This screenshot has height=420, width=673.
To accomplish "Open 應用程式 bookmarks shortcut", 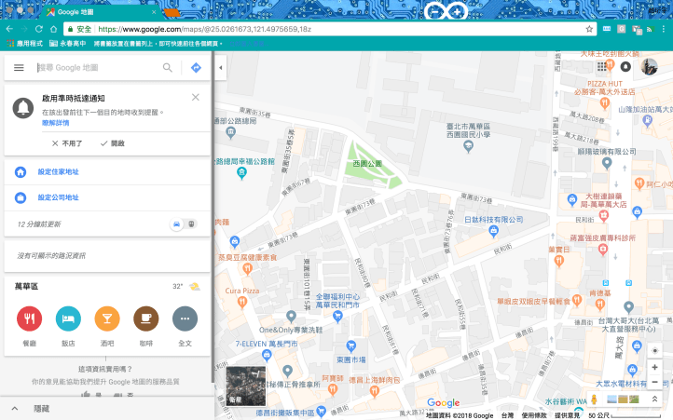I will click(x=24, y=44).
